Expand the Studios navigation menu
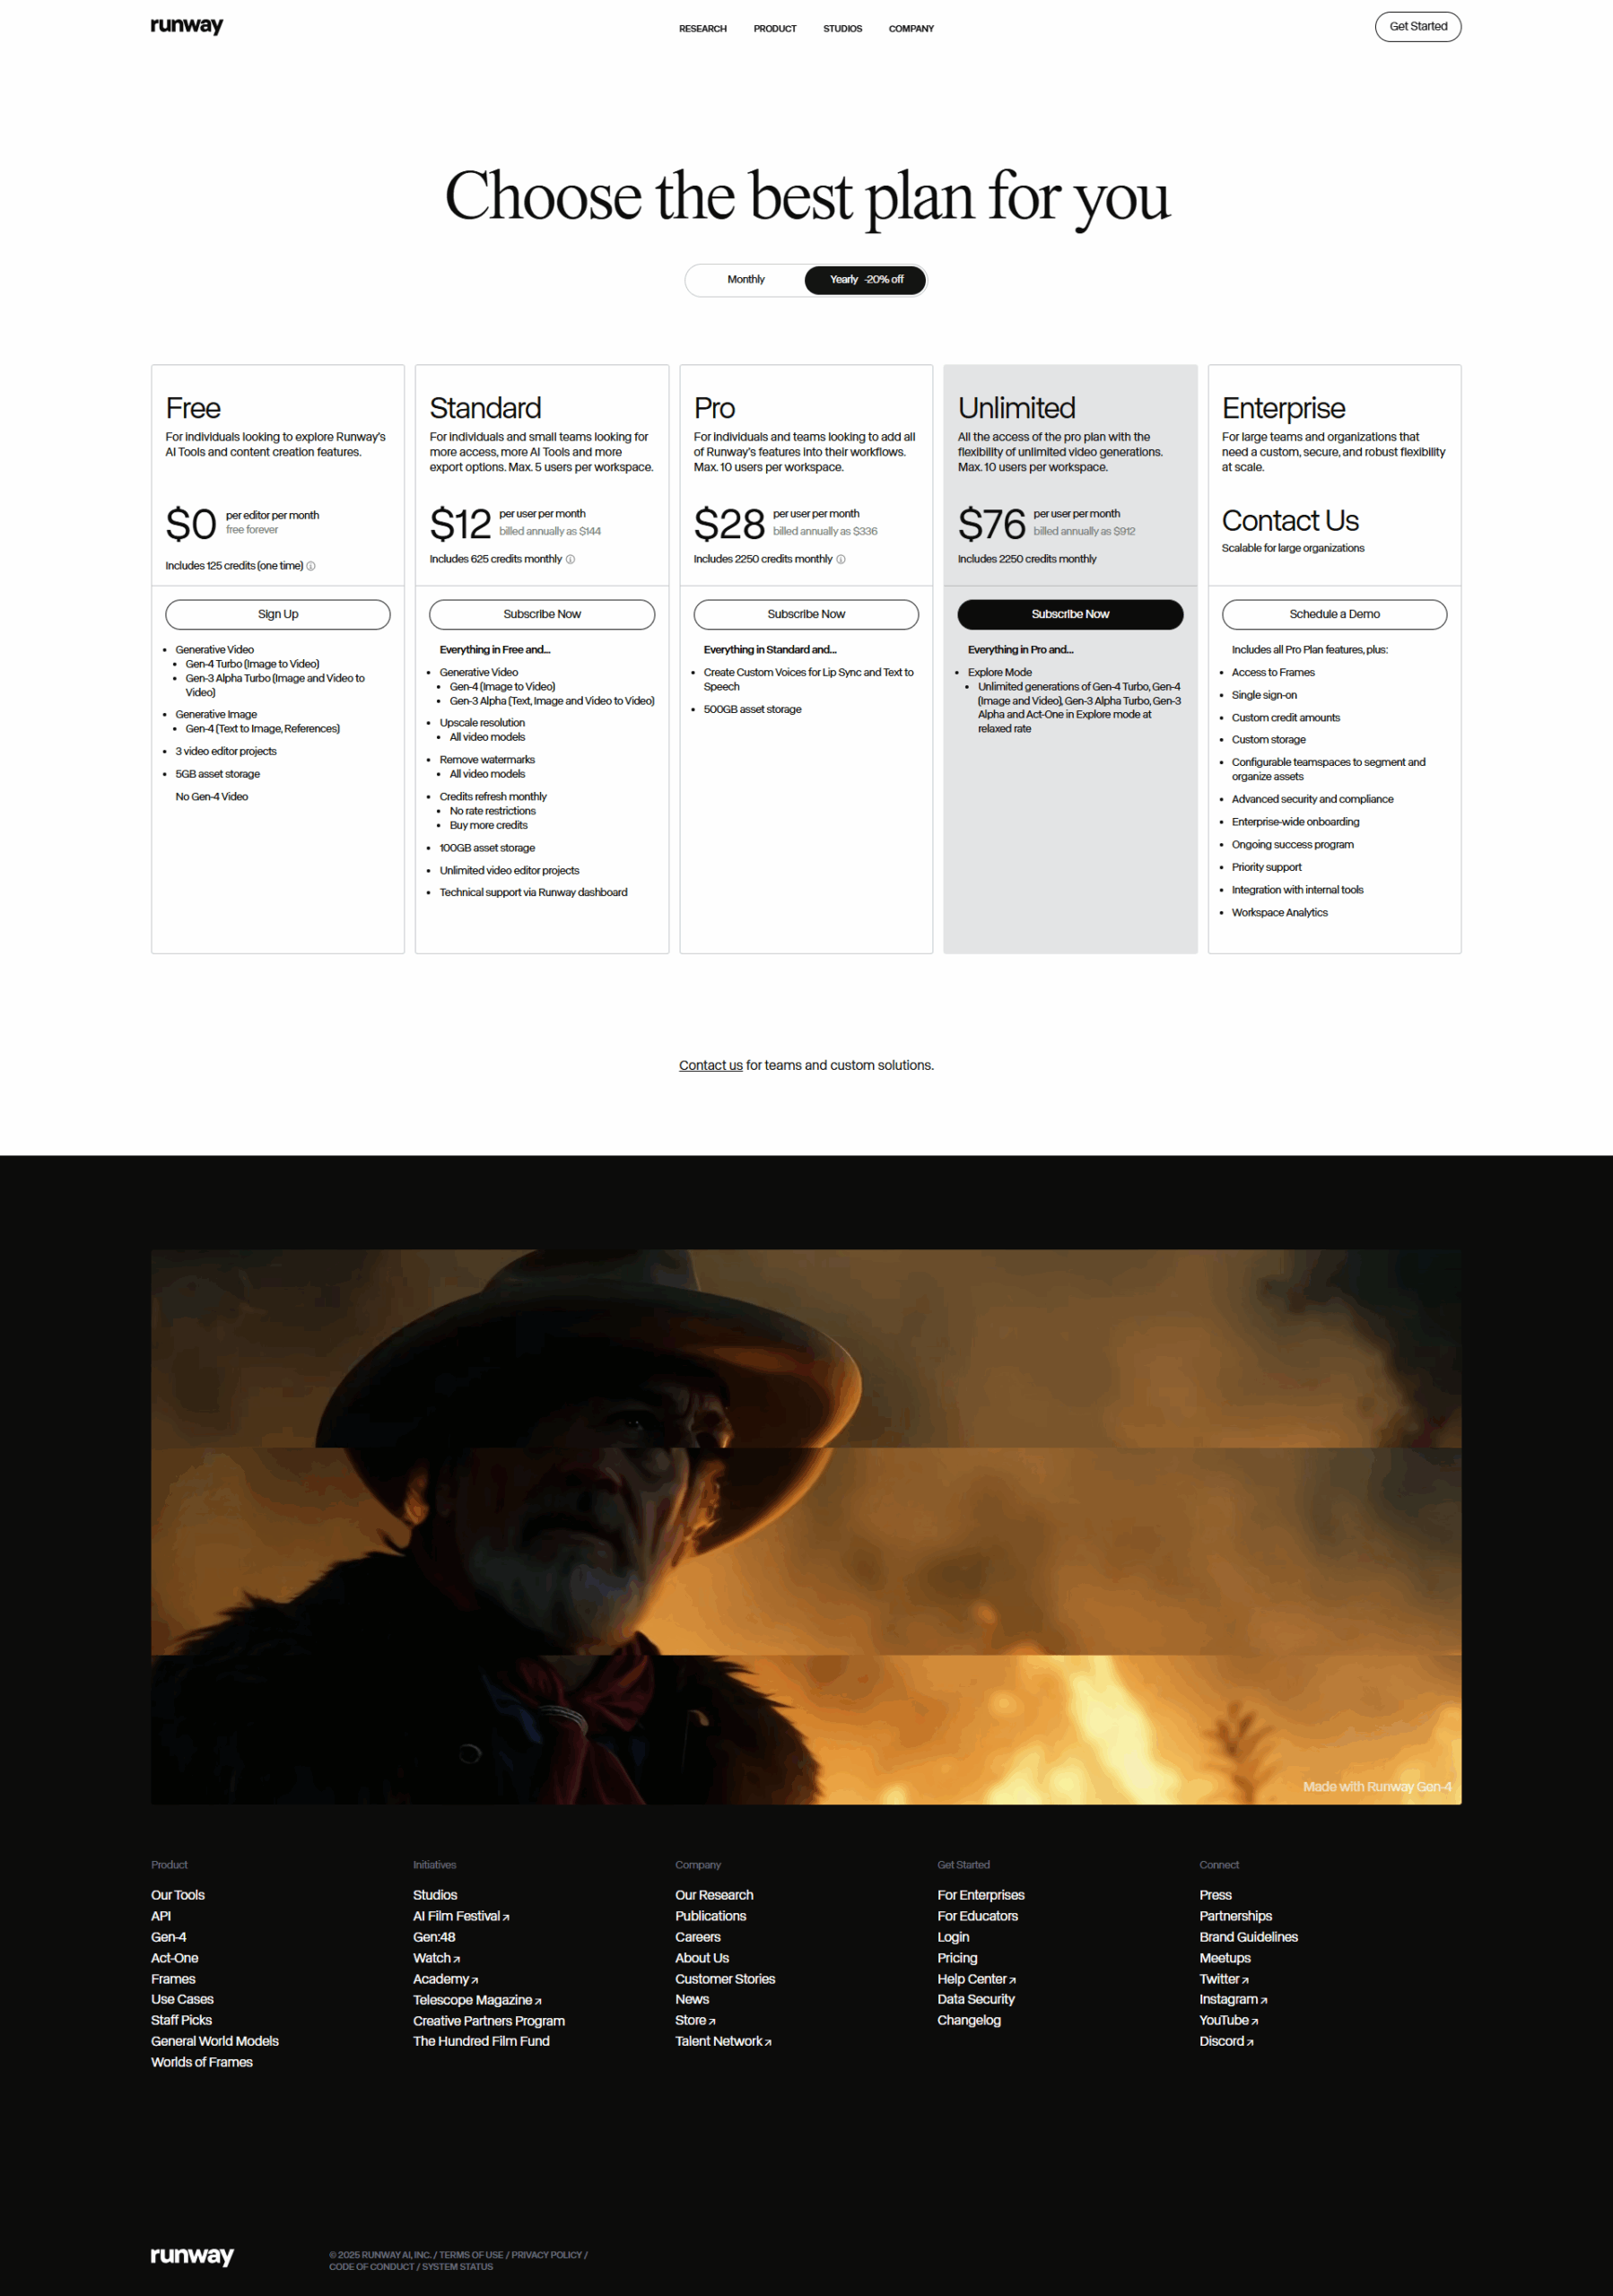The image size is (1613, 2296). [x=842, y=29]
